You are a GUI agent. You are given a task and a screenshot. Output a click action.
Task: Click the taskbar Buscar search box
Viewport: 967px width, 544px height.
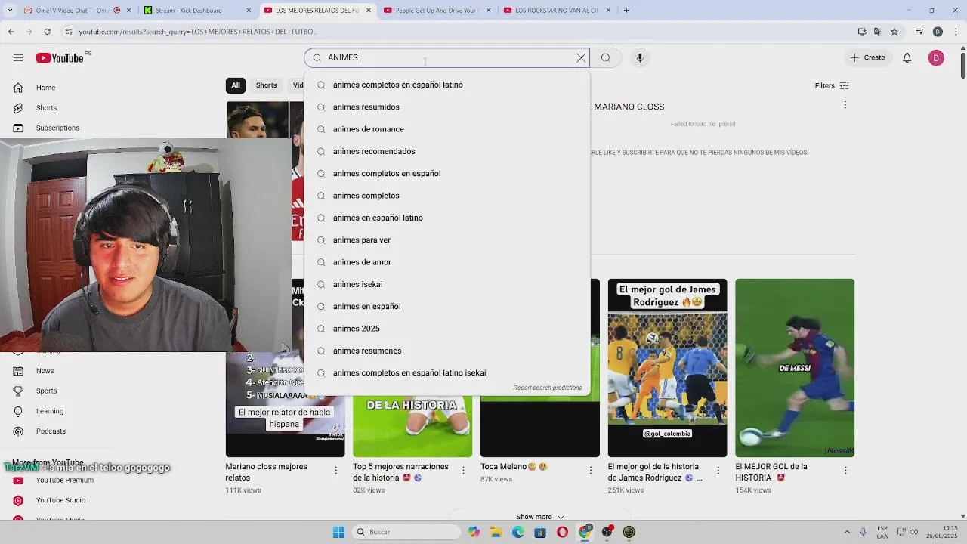[406, 532]
